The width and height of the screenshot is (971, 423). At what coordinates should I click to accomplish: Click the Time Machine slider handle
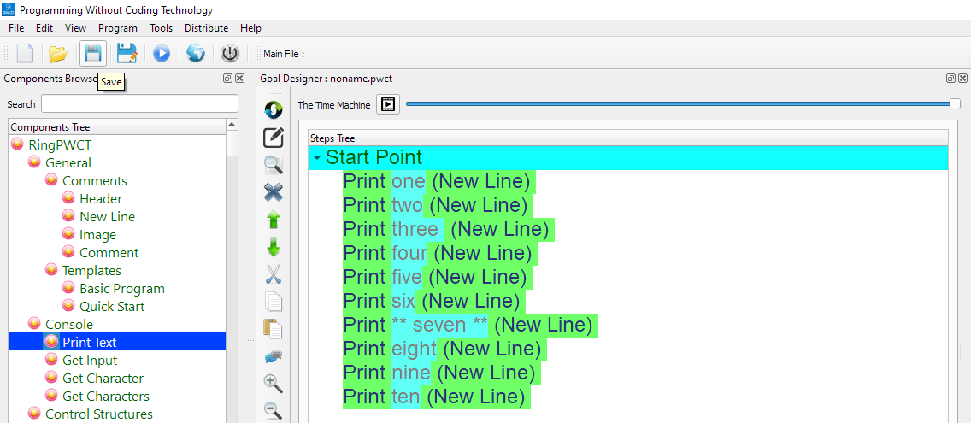pyautogui.click(x=955, y=104)
